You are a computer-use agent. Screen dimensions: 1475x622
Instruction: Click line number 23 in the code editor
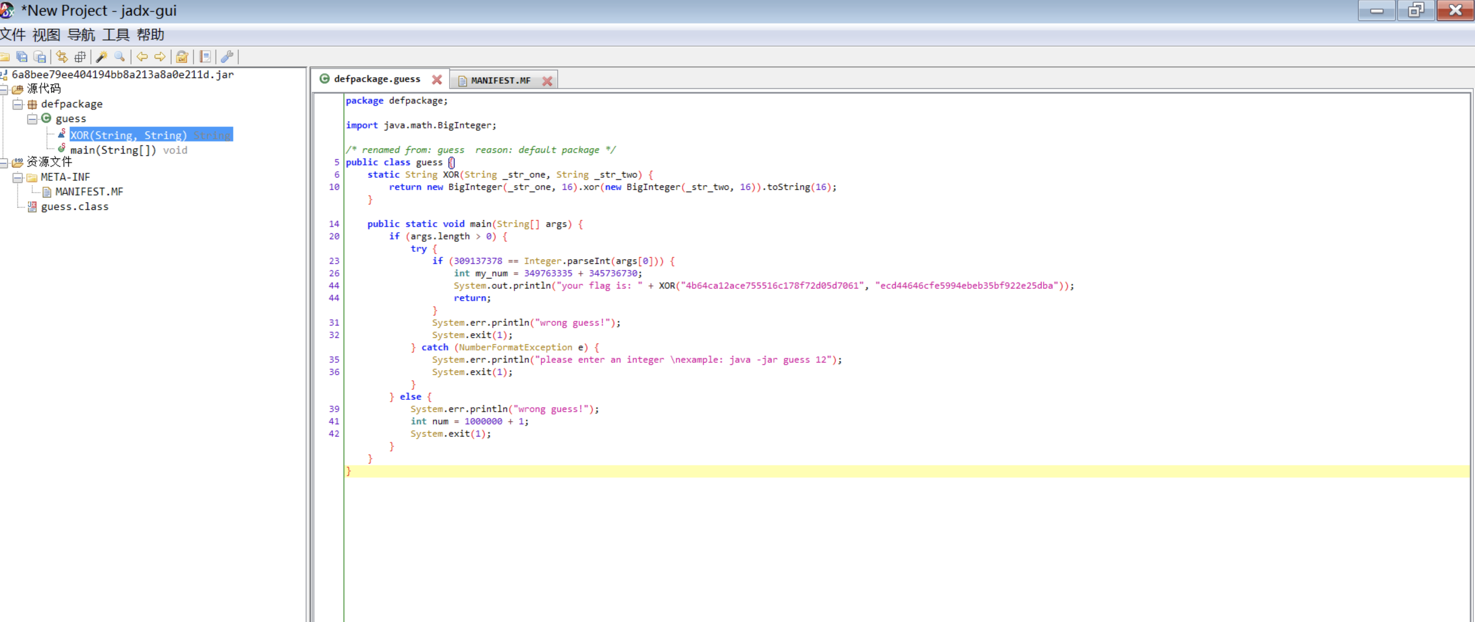pos(334,261)
